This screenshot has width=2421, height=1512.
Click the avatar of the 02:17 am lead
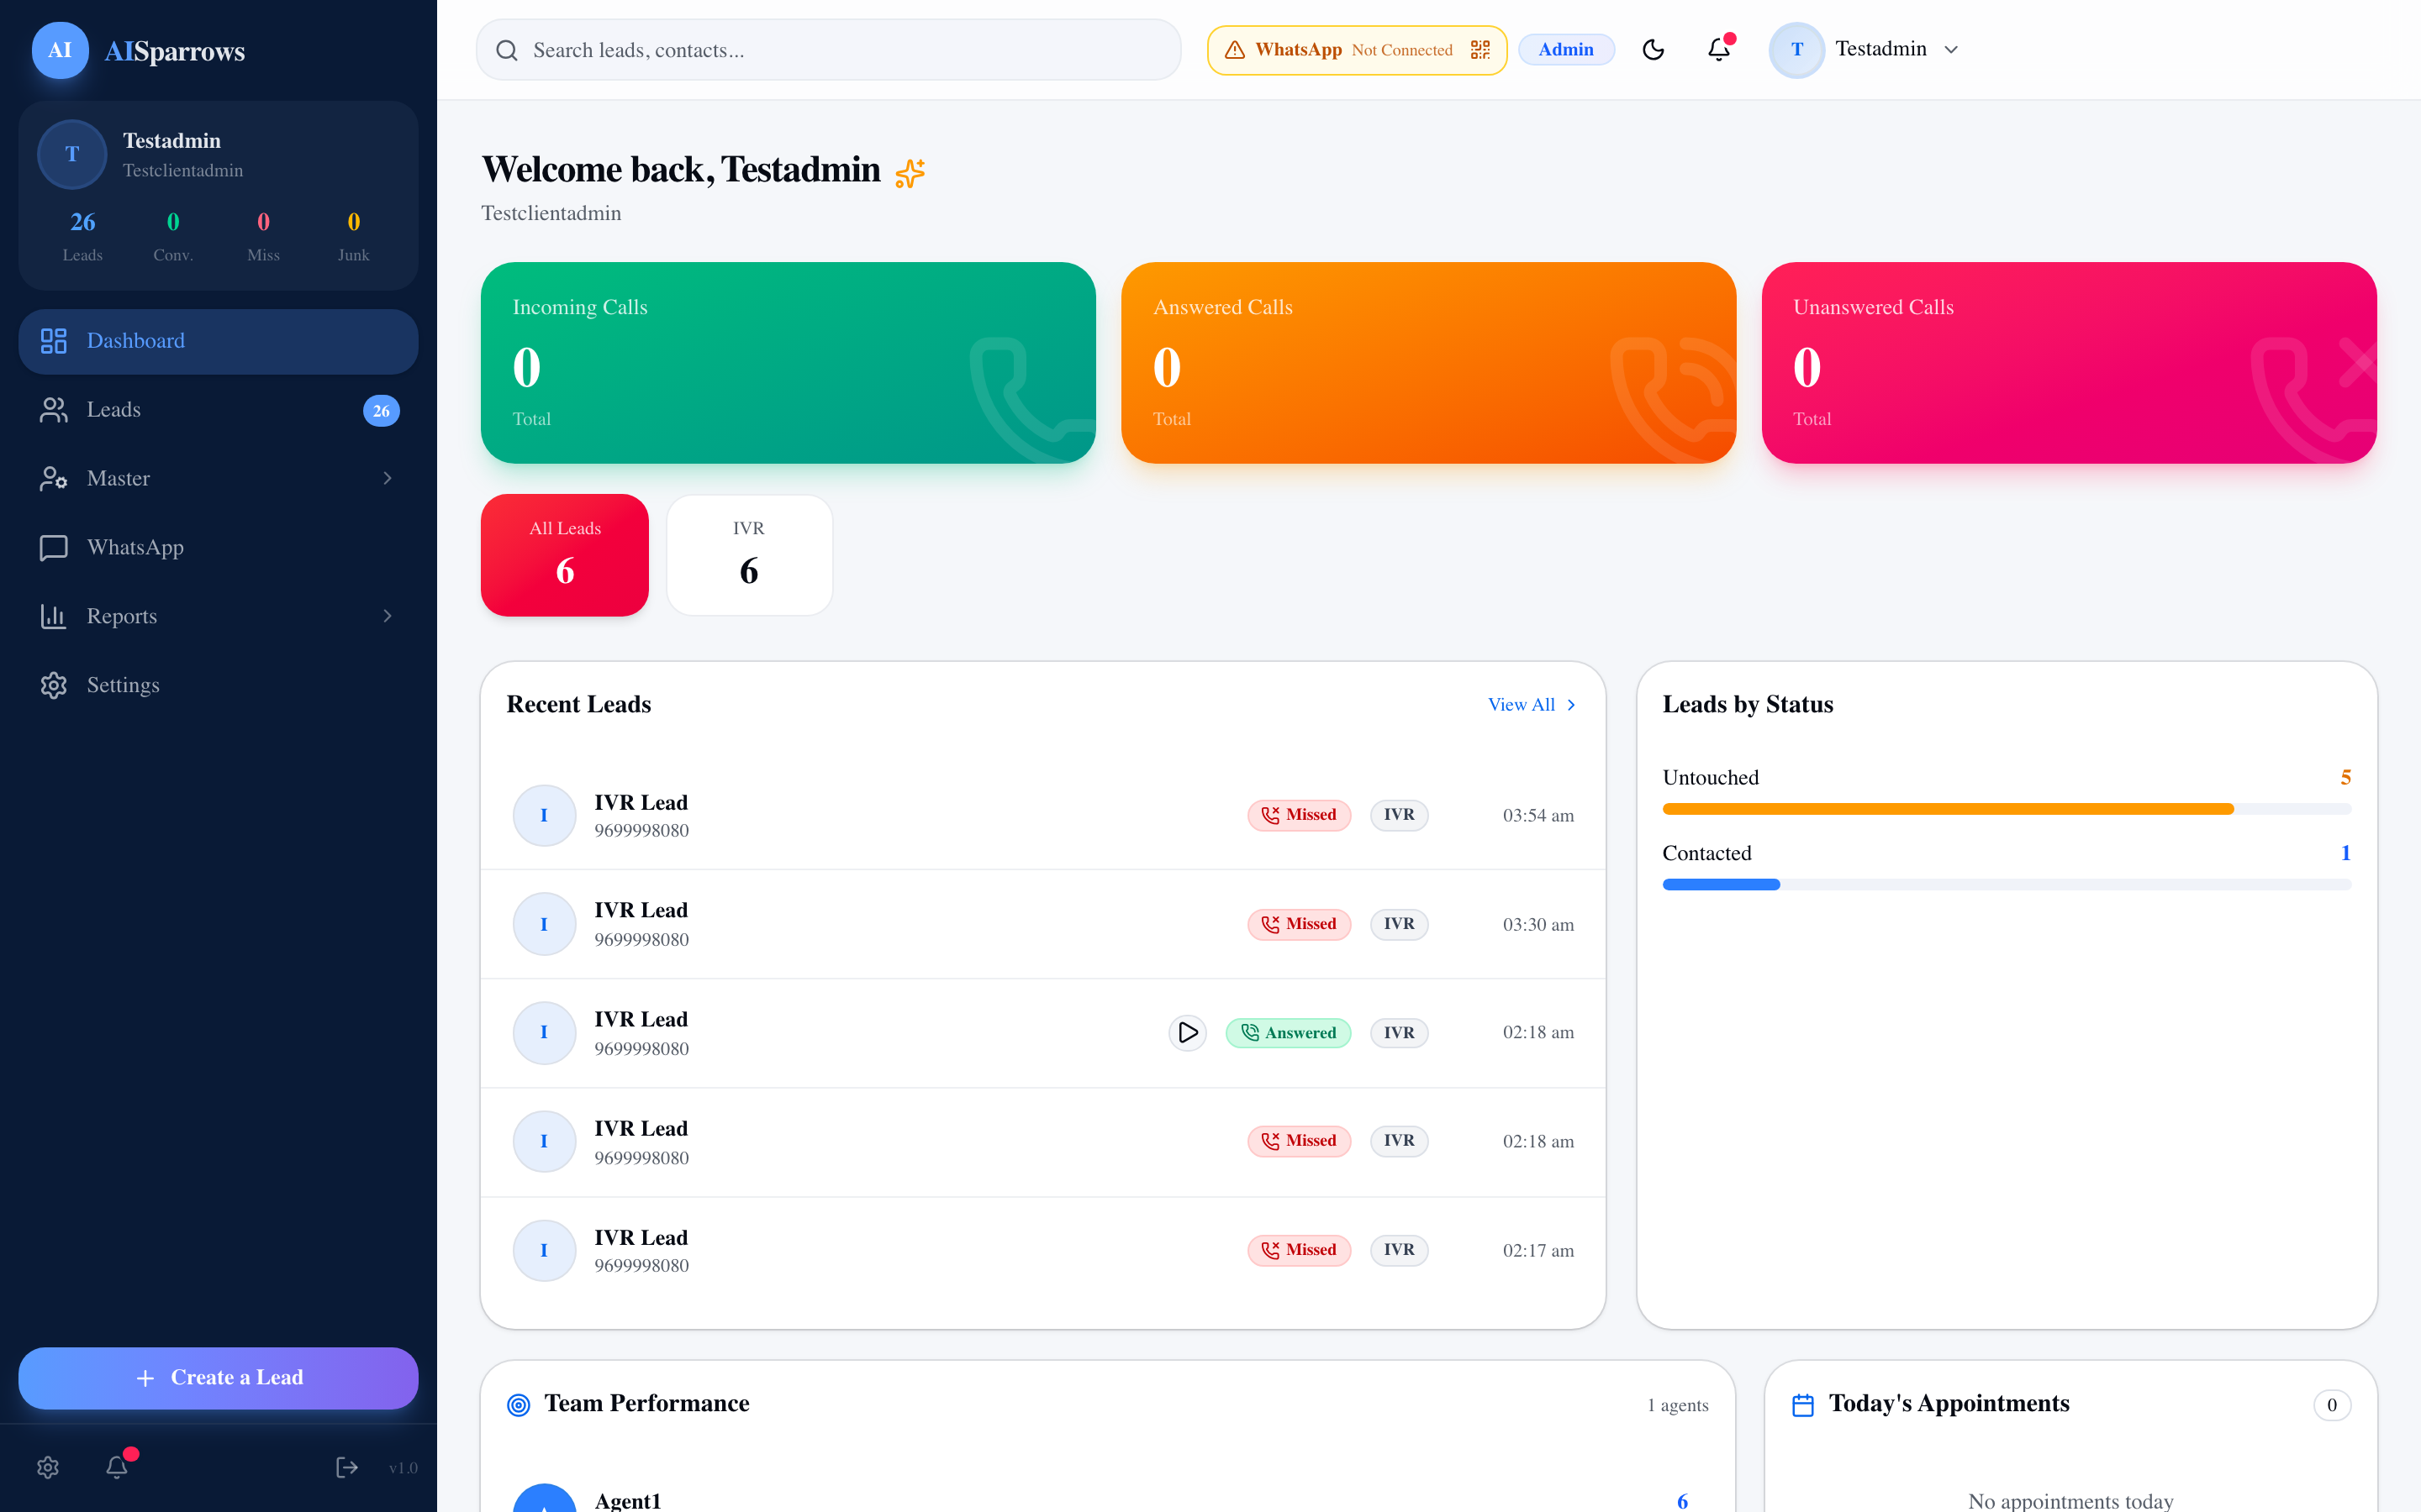tap(544, 1251)
